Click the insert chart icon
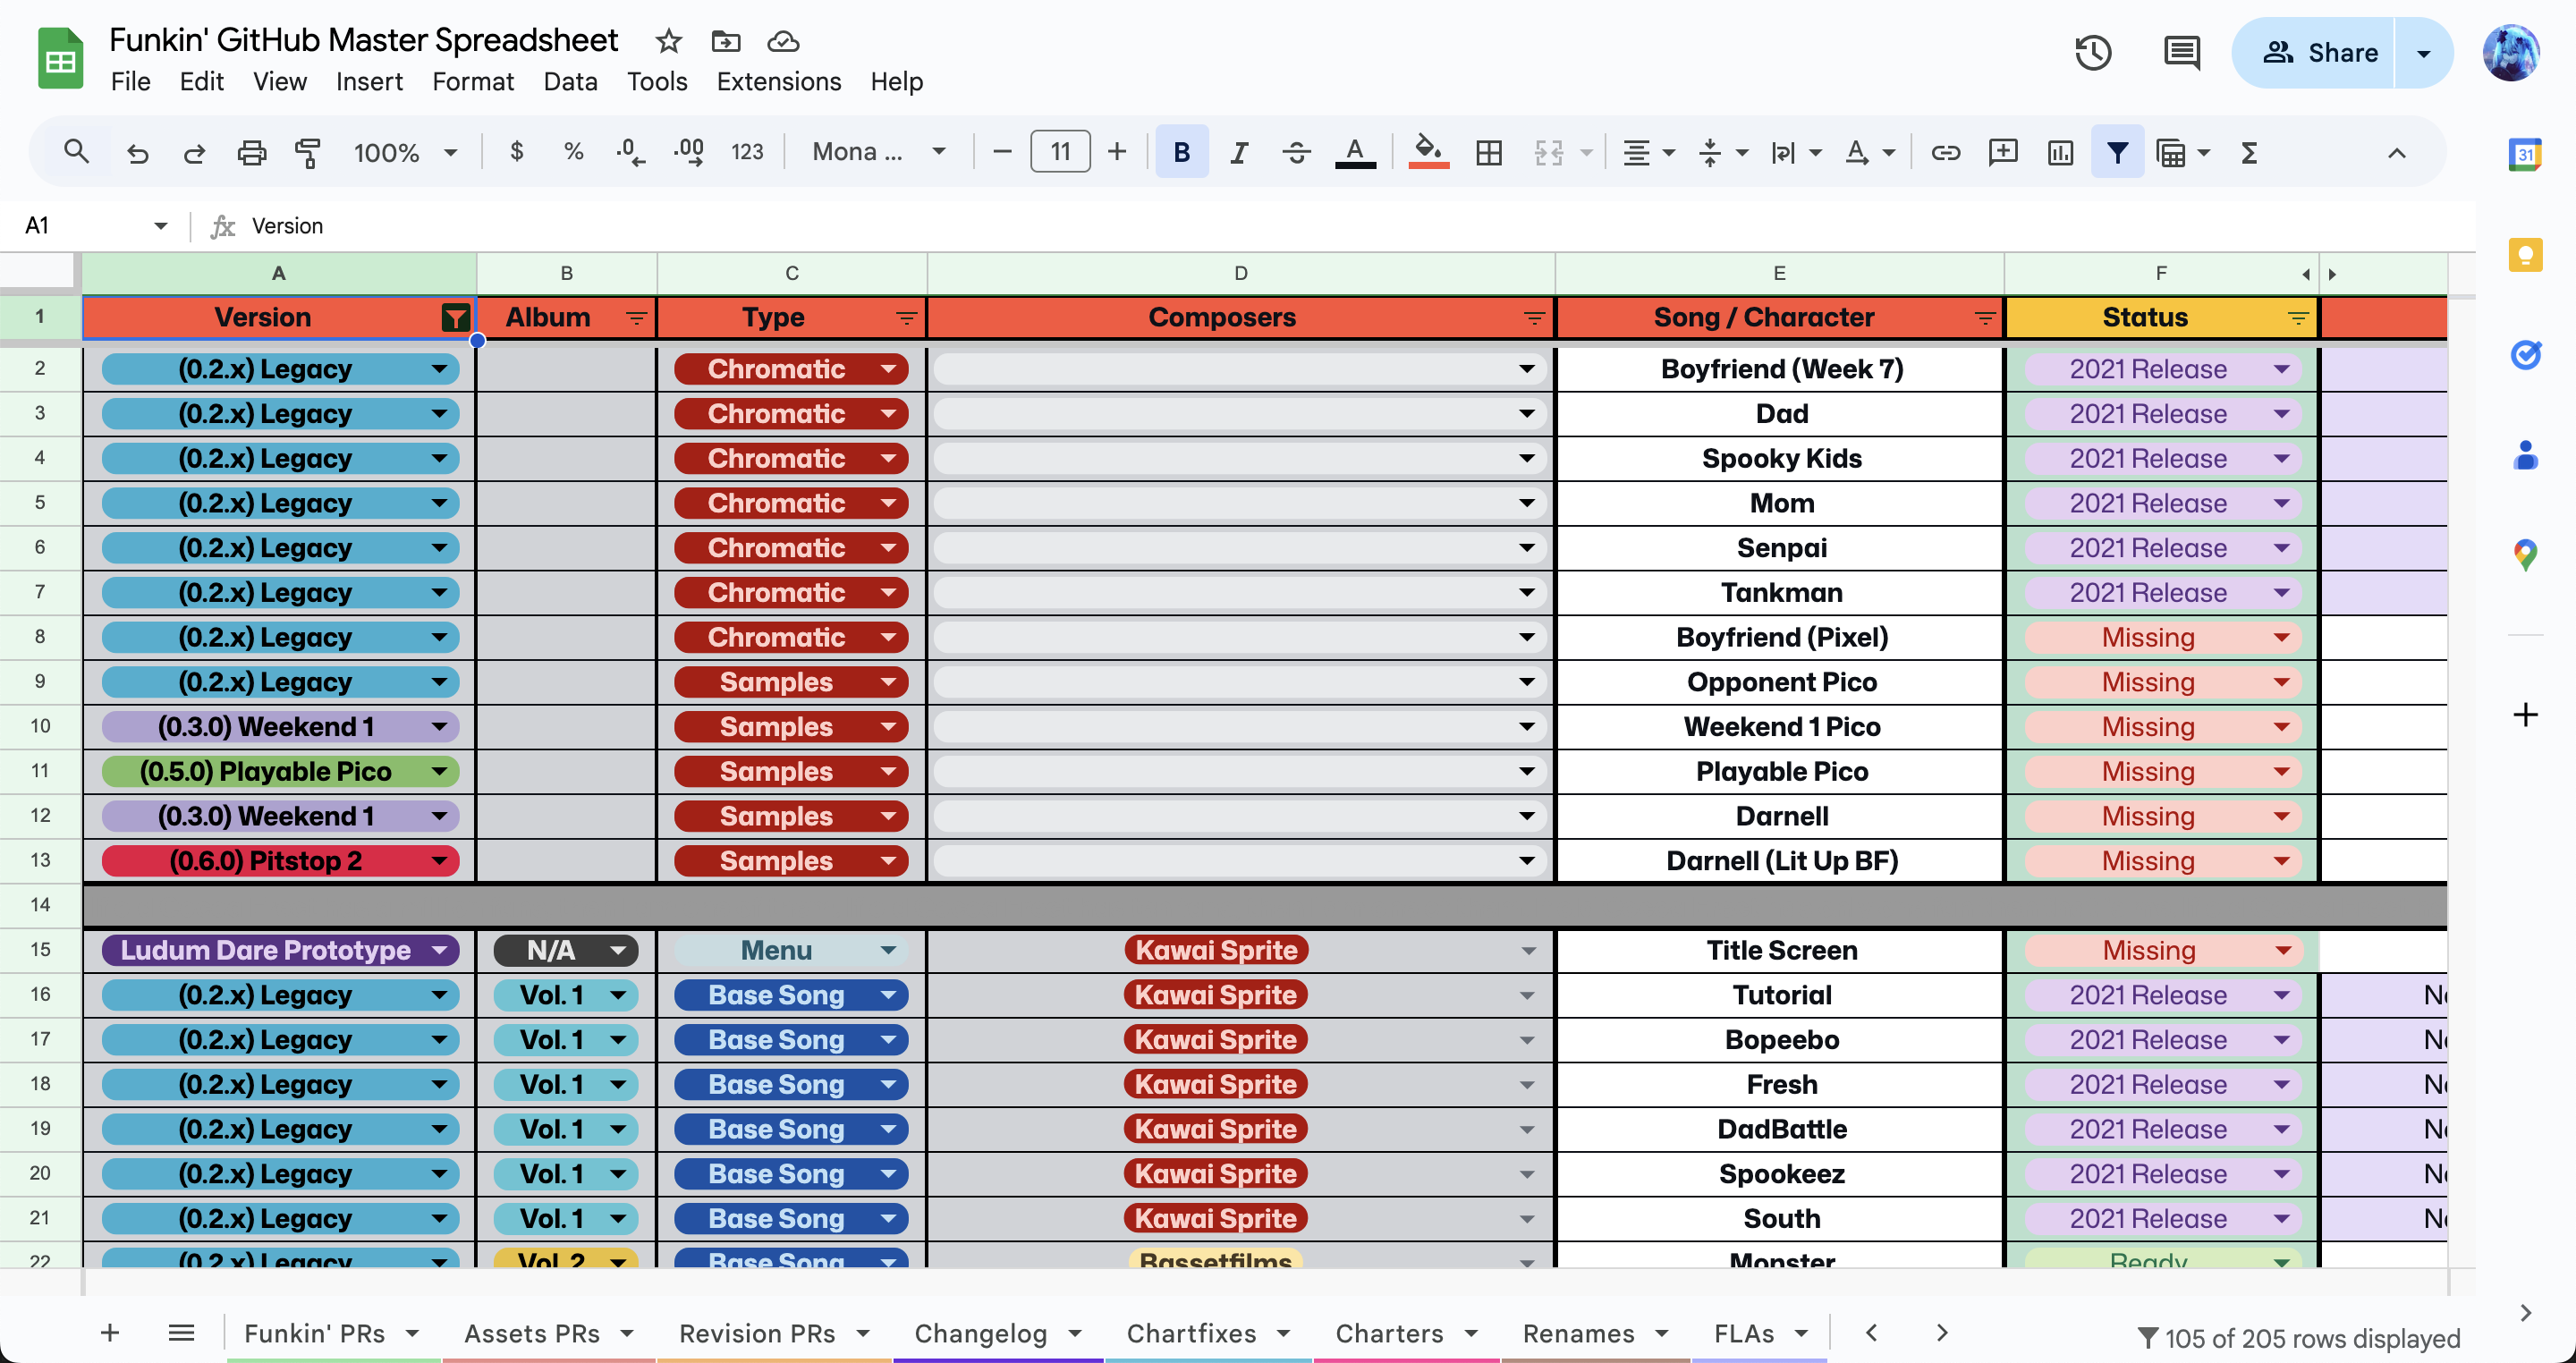 2060,152
